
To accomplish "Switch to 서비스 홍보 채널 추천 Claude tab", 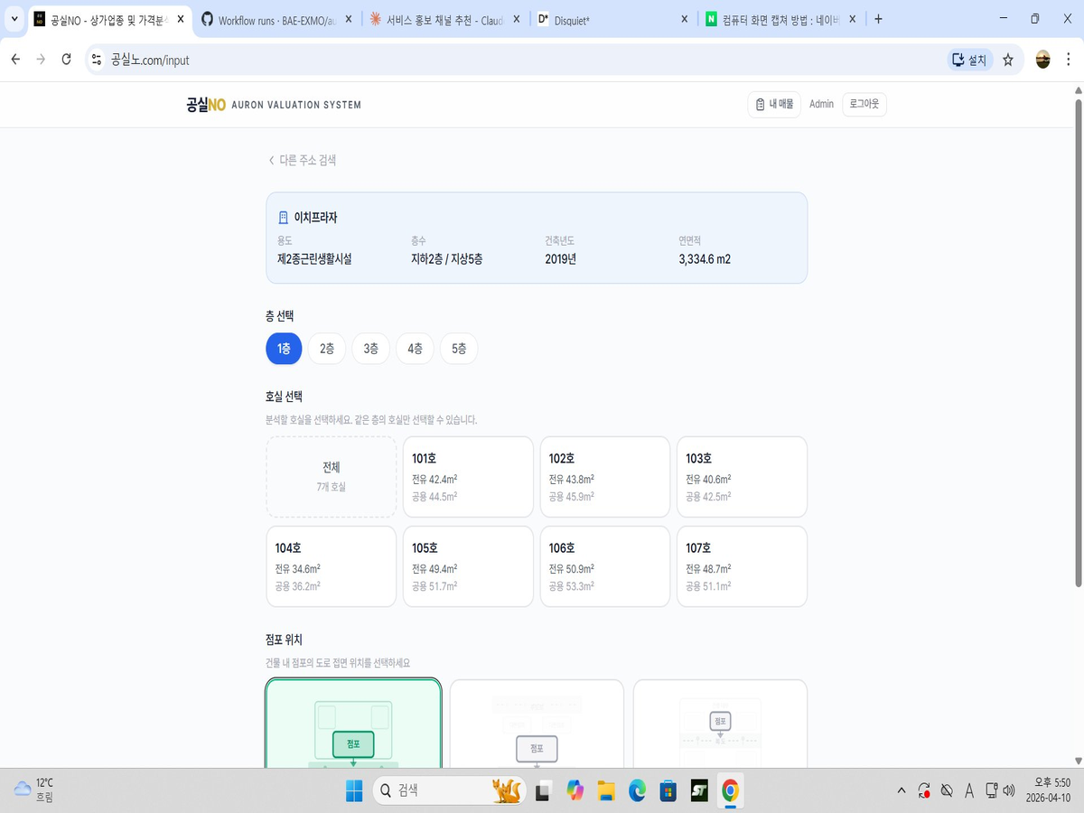I will pyautogui.click(x=446, y=19).
